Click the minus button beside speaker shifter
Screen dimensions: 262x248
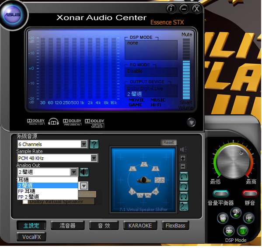point(183,166)
